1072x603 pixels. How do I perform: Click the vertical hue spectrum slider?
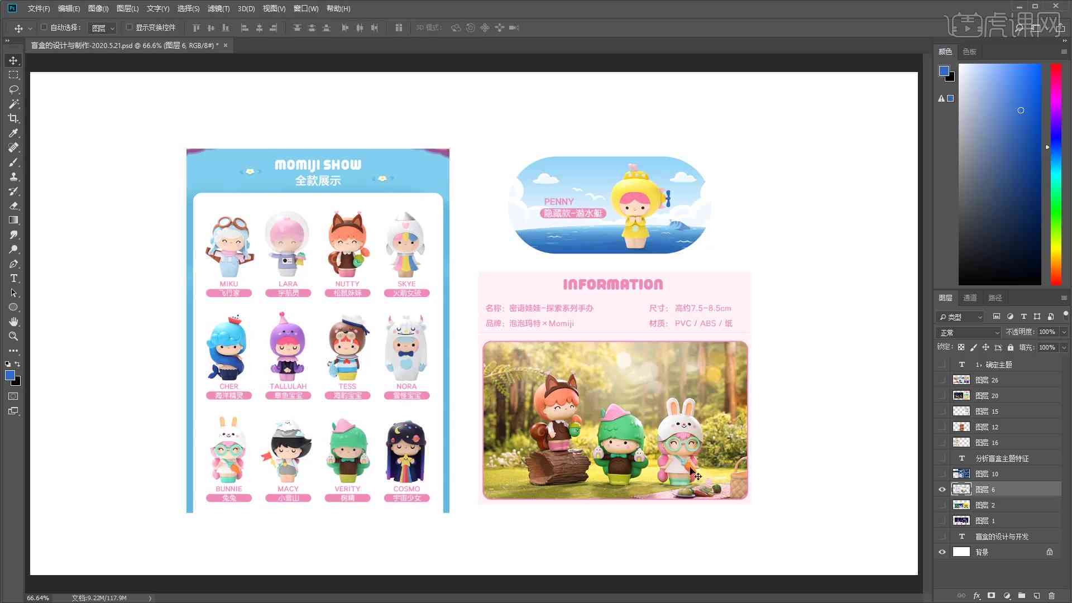click(x=1056, y=174)
